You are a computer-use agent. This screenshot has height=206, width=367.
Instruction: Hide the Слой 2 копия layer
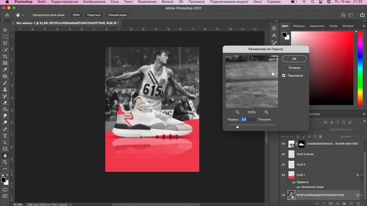click(283, 154)
